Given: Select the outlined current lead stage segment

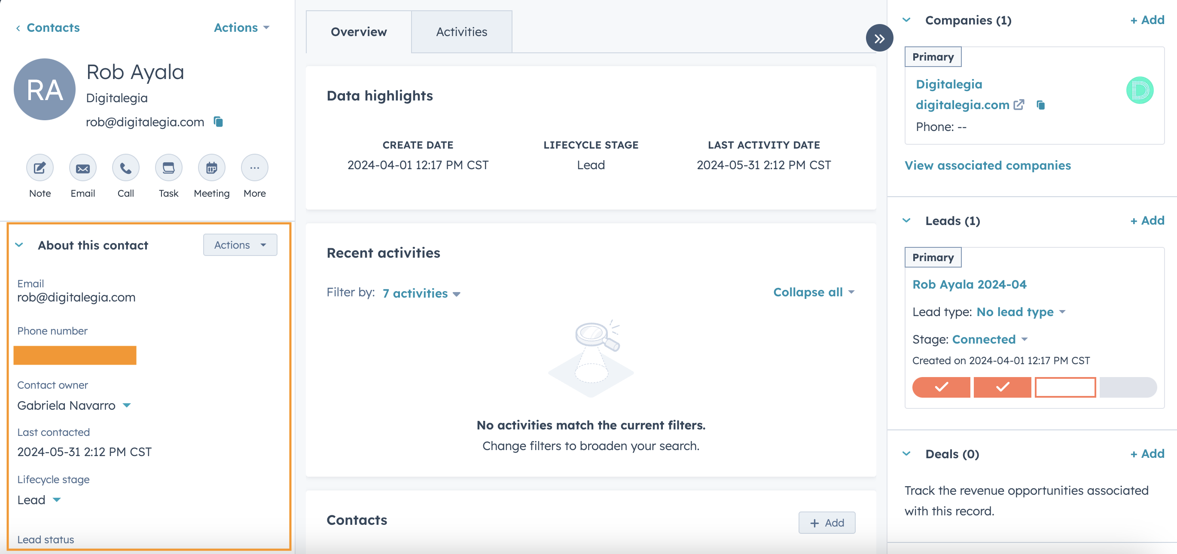Looking at the screenshot, I should tap(1065, 387).
